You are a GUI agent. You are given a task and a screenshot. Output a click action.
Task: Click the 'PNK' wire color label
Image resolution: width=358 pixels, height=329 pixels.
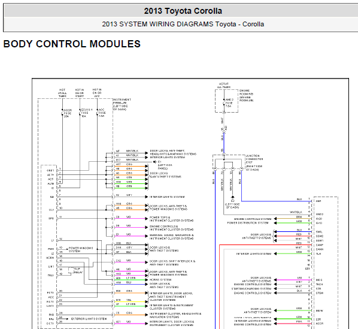[299, 321]
